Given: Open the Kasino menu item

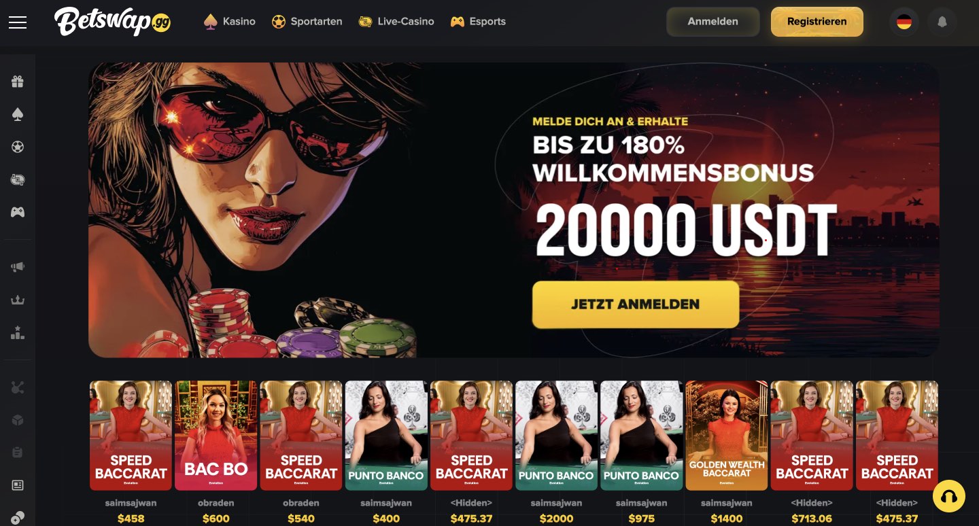Looking at the screenshot, I should click(230, 22).
